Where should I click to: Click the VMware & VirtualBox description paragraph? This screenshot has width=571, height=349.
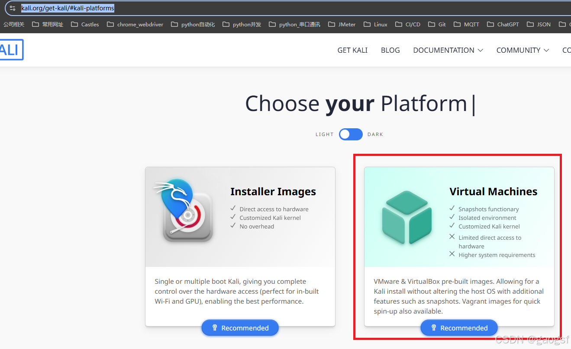[x=458, y=296]
